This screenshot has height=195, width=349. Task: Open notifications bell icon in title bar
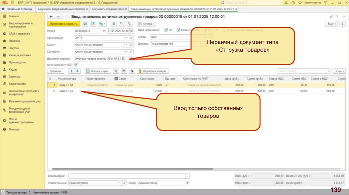click(x=286, y=3)
